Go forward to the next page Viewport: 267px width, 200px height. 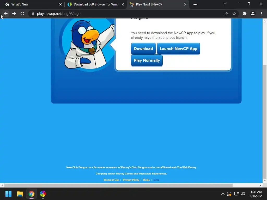14,14
